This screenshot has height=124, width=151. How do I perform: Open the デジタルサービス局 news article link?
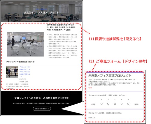point(25,72)
